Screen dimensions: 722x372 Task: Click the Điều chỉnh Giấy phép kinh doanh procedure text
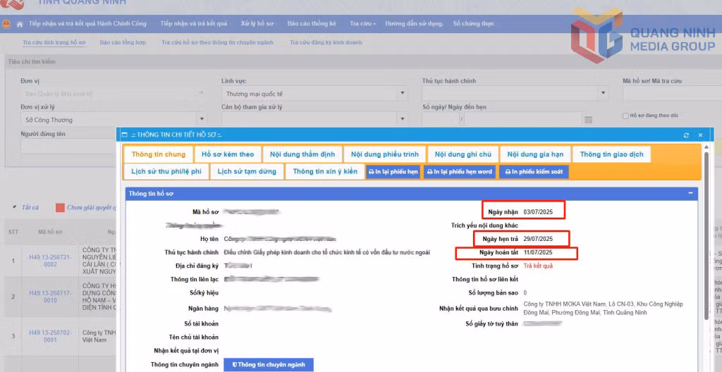point(327,252)
